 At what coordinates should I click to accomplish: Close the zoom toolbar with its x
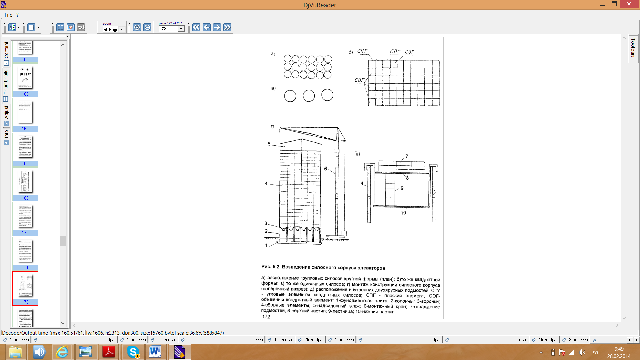[x=100, y=23]
